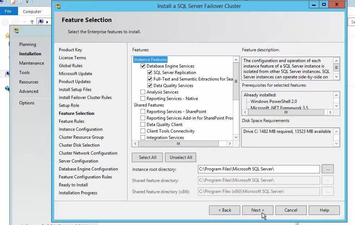Check Integration Services
The height and width of the screenshot is (225, 355).
click(x=143, y=137)
